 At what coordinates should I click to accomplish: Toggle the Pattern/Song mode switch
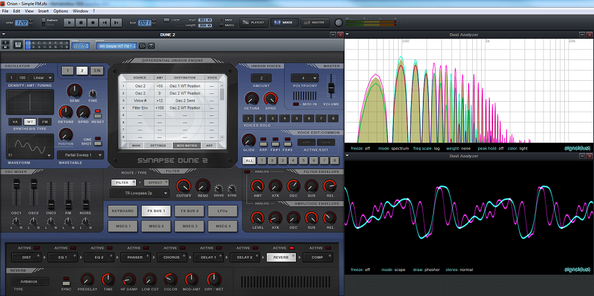click(x=43, y=23)
